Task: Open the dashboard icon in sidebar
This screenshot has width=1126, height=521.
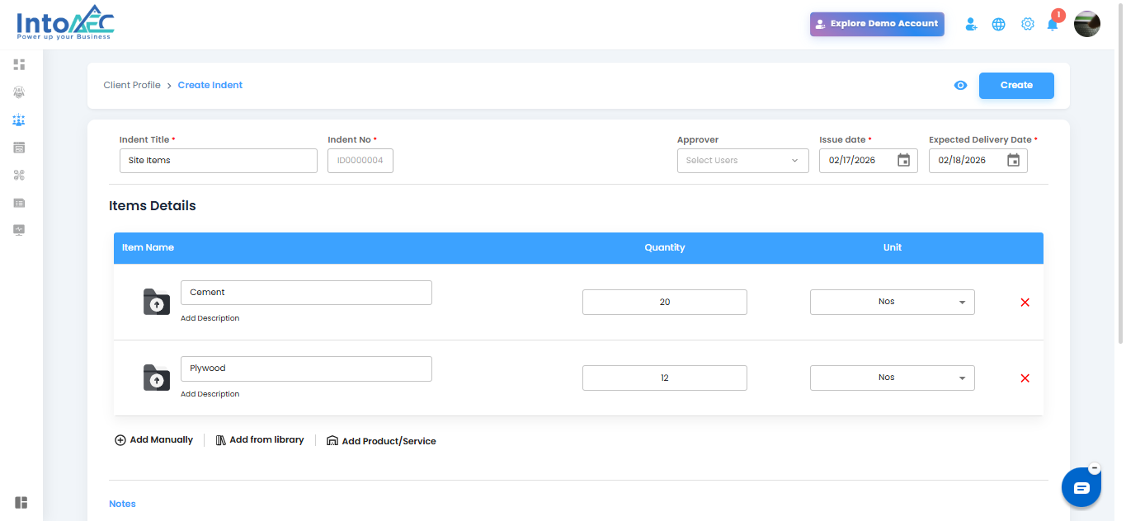Action: coord(19,64)
